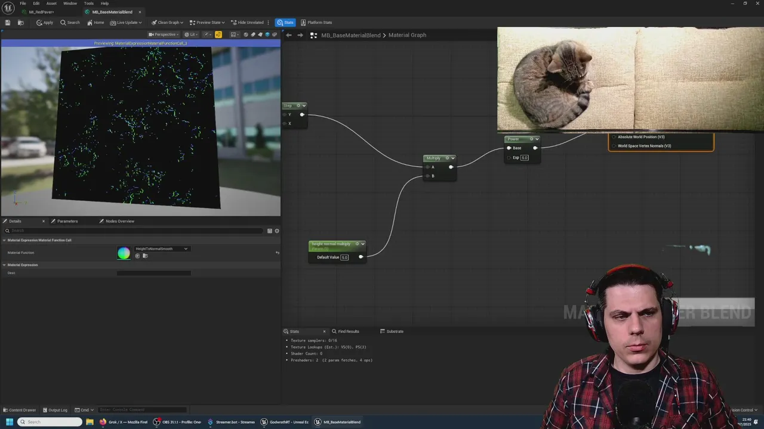Switch to the MI_RedPaver asset tab
The width and height of the screenshot is (764, 429).
[x=41, y=12]
